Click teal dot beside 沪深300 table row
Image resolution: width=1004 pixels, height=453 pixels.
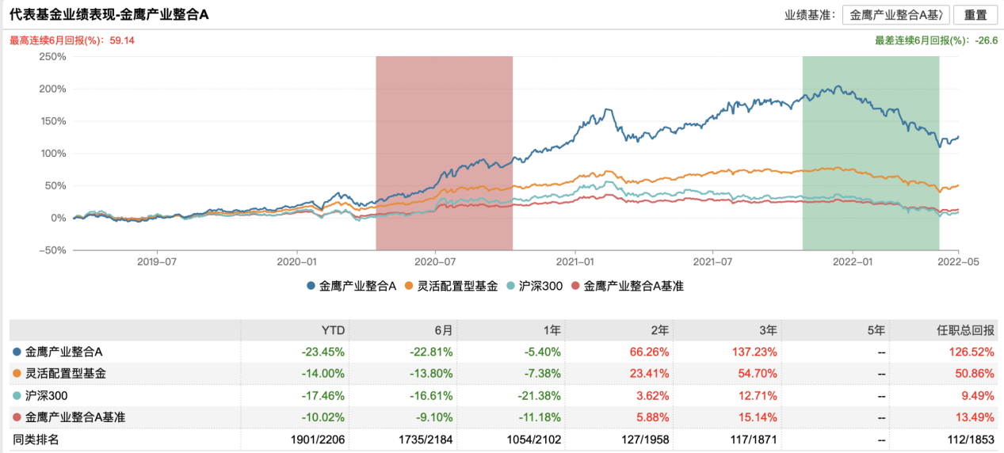tap(17, 394)
